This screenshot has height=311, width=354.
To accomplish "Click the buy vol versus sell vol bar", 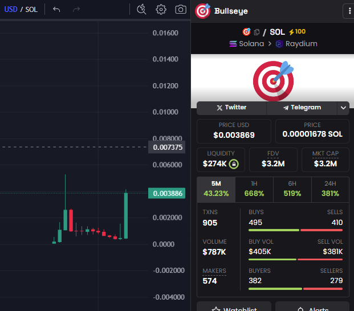I will (x=295, y=259).
